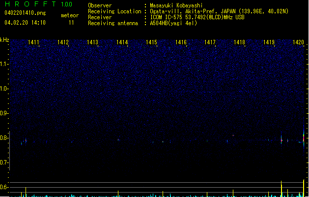Screen dimensions: 309x197
Task: Click the 1420 time axis marker
Action: coord(298,42)
